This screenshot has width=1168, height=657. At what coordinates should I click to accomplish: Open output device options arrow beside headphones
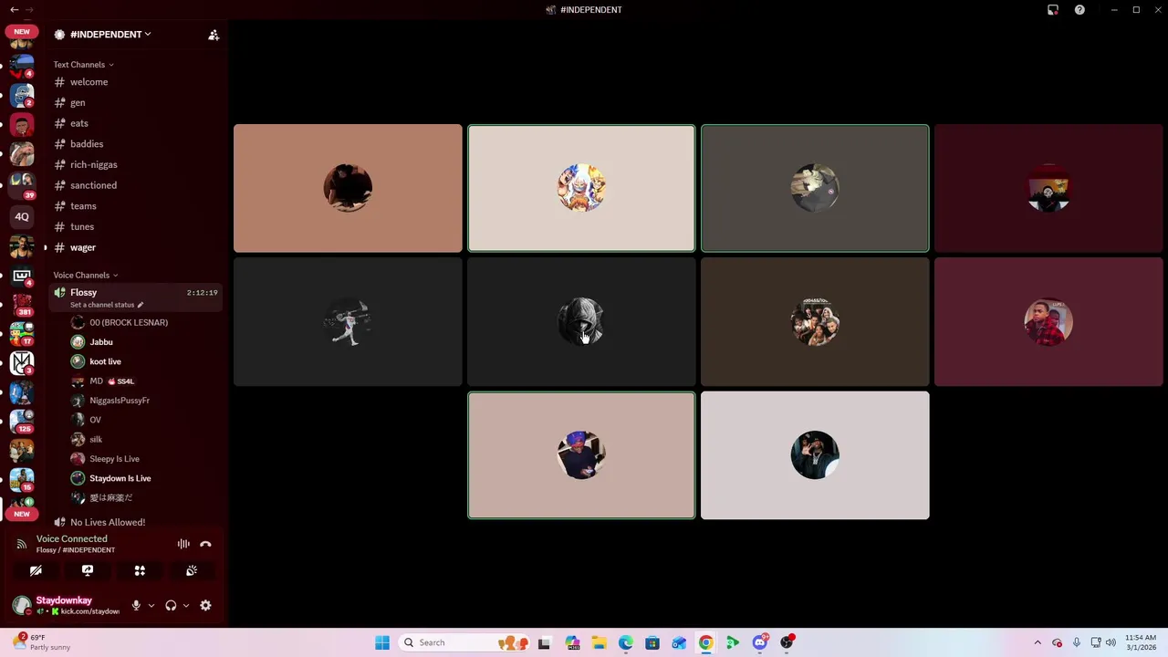click(186, 605)
